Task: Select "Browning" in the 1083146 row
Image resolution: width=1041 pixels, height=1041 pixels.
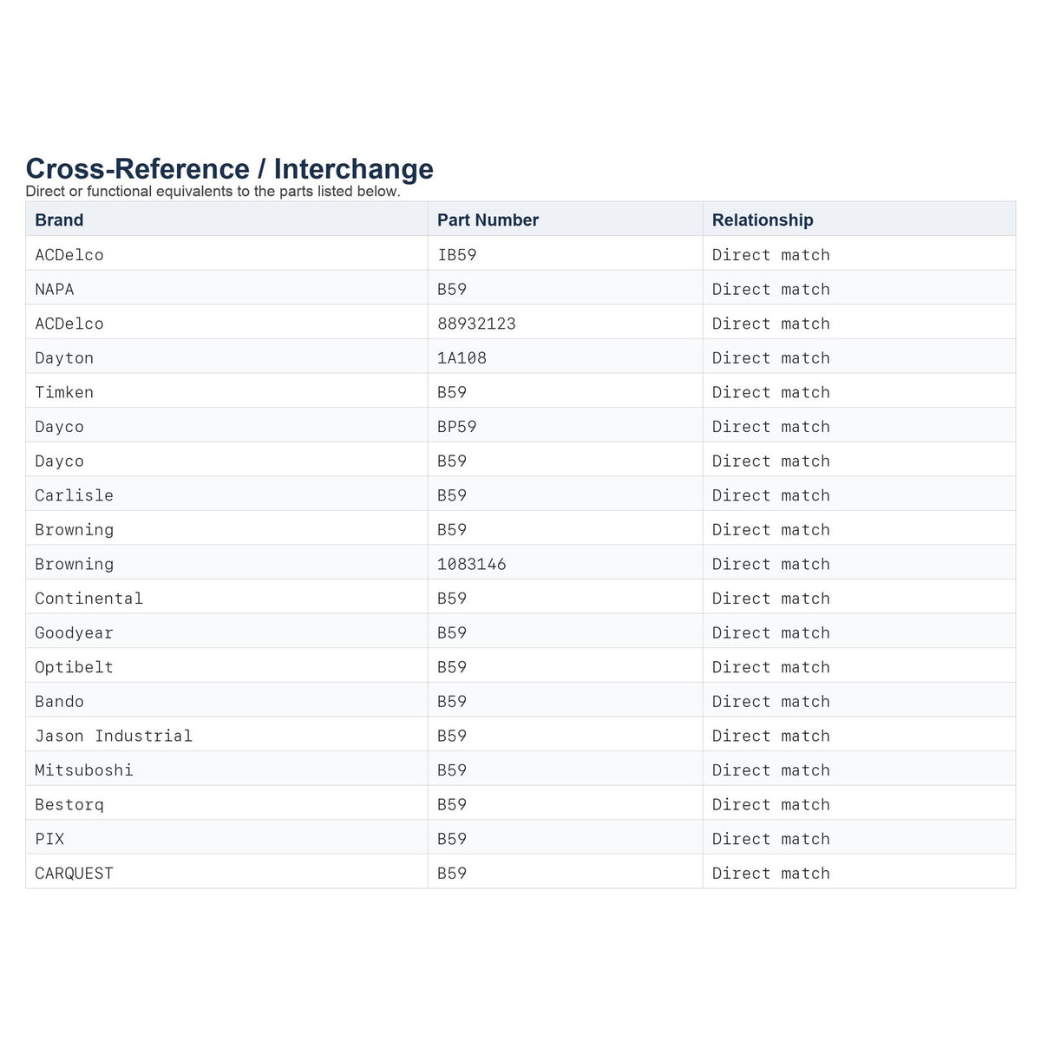Action: click(x=75, y=564)
